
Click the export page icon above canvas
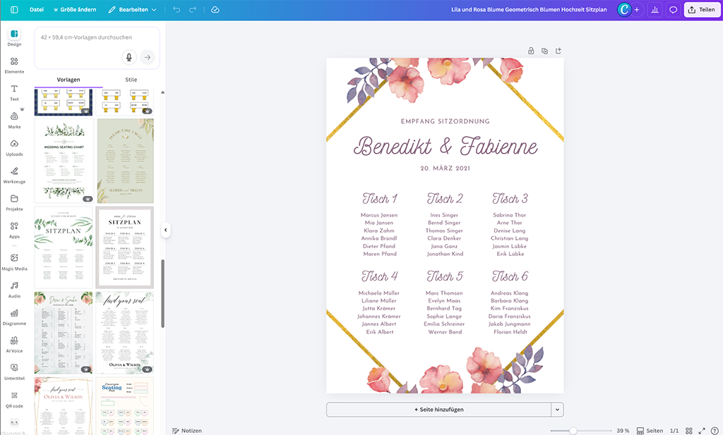tap(558, 51)
